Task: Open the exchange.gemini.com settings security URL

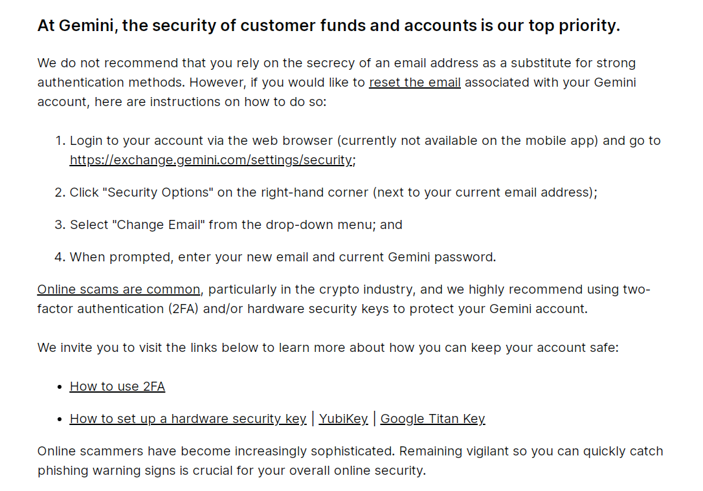Action: [211, 160]
